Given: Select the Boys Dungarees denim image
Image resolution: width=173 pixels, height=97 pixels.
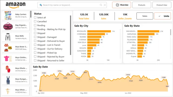Looking at the screenshot, I should pyautogui.click(x=8, y=80).
